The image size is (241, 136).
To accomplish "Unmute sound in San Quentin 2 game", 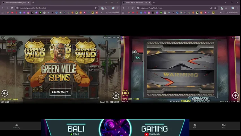I will pos(5,93).
